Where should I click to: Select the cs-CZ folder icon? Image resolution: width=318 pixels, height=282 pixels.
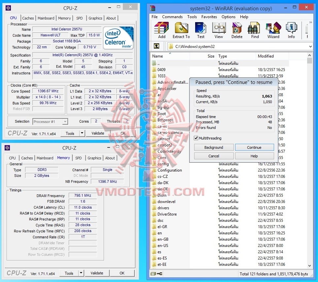pos(154,177)
